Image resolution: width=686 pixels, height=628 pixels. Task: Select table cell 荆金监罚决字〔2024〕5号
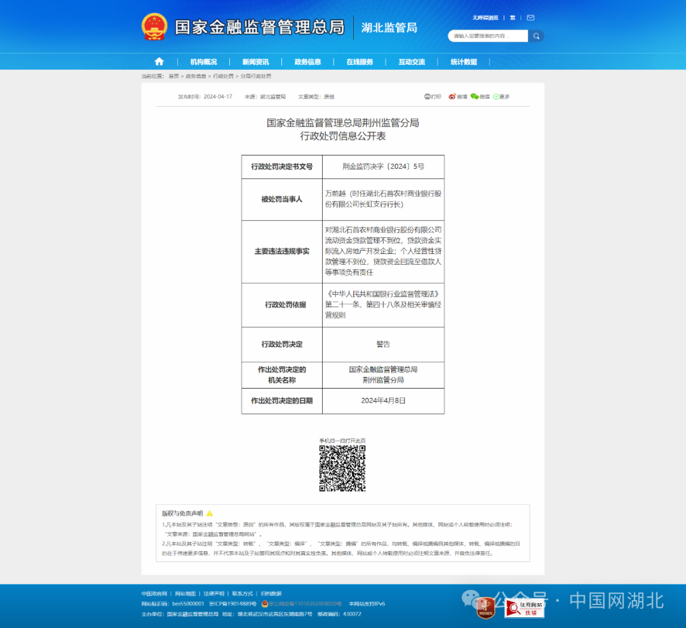coord(383,166)
